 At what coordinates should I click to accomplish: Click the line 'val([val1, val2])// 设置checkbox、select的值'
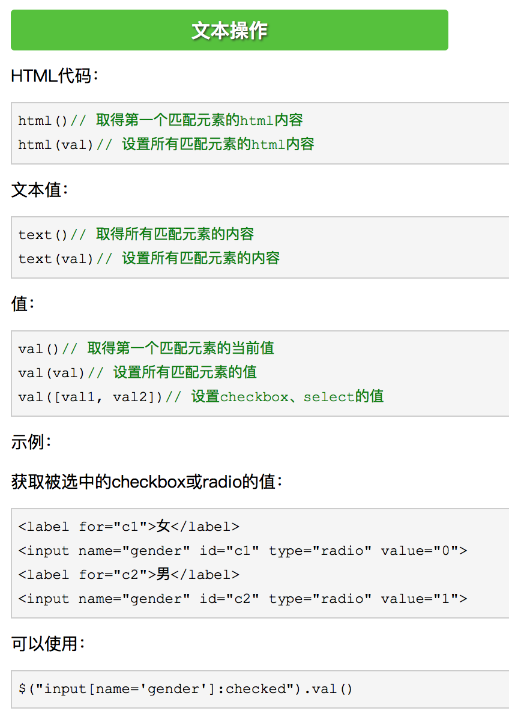[201, 397]
